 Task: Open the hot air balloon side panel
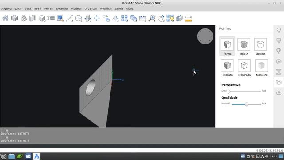coord(279,51)
